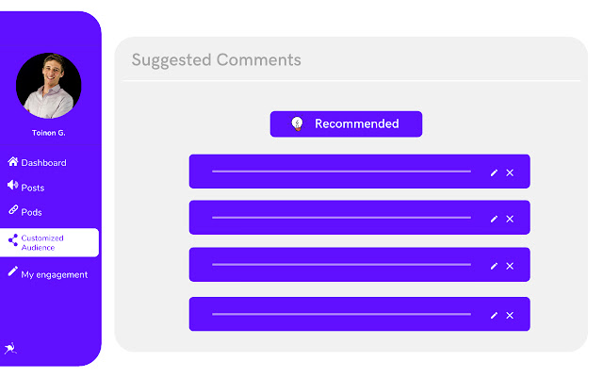Image resolution: width=603 pixels, height=377 pixels.
Task: Click the edit pencil on first comment
Action: click(494, 172)
